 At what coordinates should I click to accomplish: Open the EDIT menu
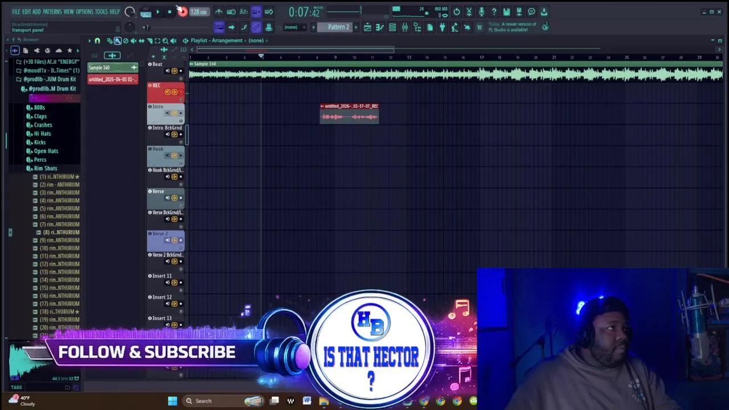click(x=26, y=11)
